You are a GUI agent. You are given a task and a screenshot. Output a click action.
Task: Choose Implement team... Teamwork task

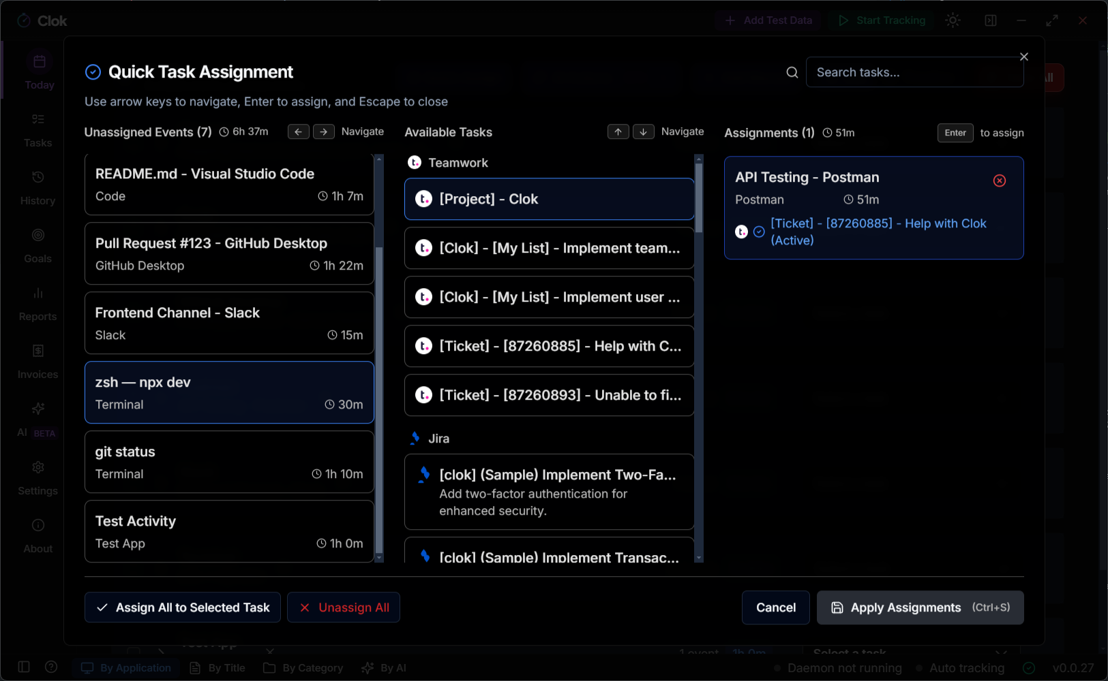(549, 248)
